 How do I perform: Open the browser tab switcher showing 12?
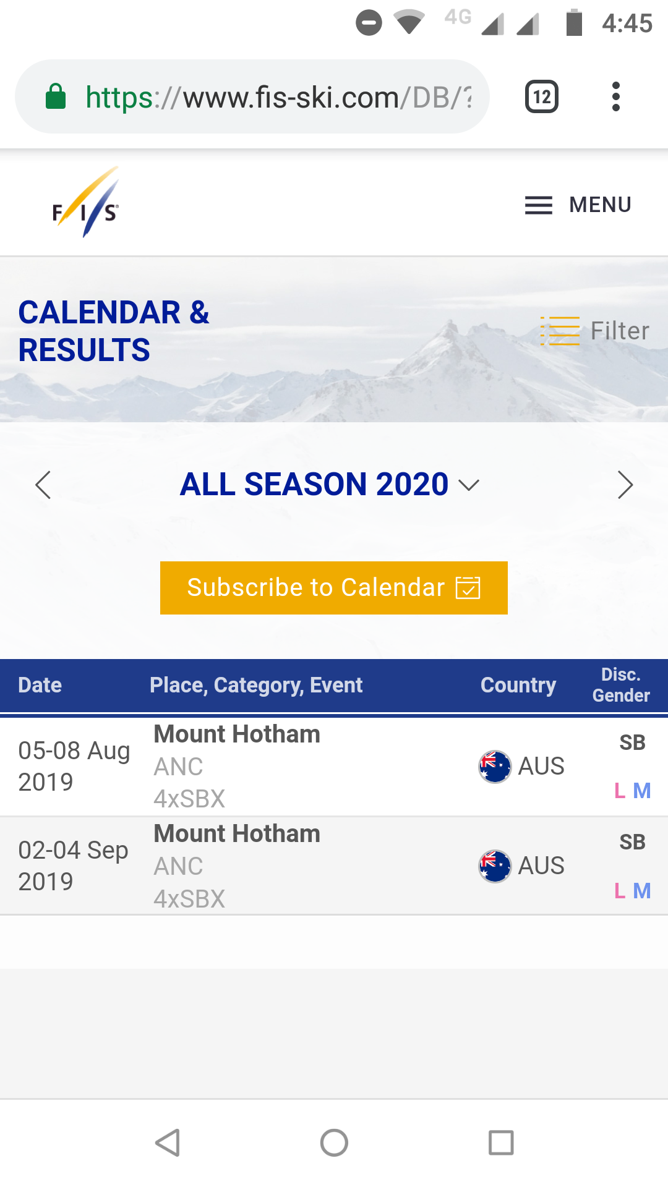coord(542,97)
